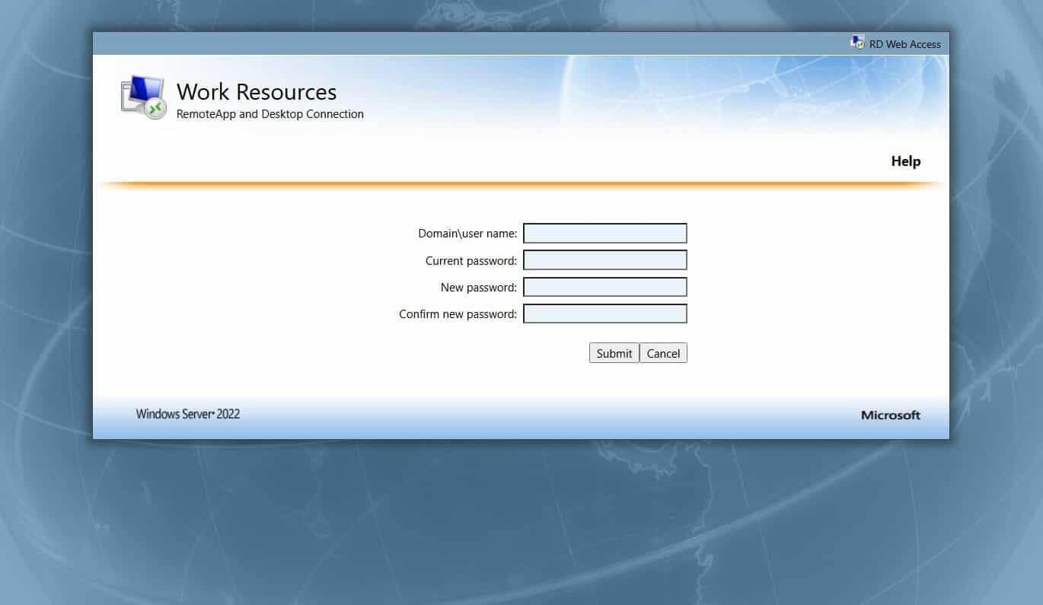1043x605 pixels.
Task: Click the Confirm new password input field
Action: (604, 313)
